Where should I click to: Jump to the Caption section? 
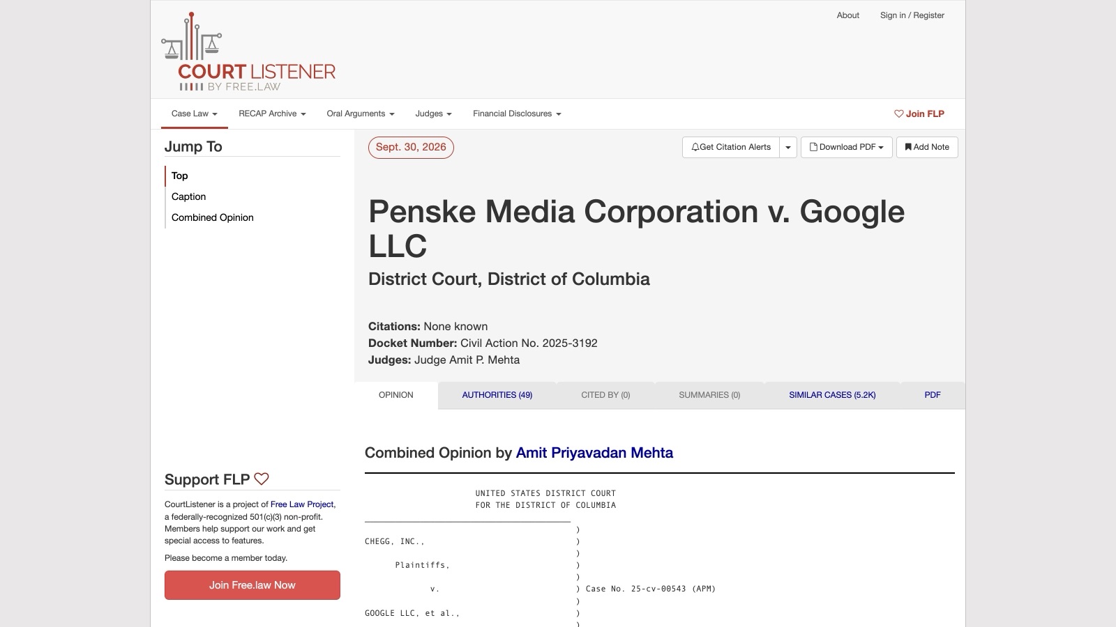[189, 196]
